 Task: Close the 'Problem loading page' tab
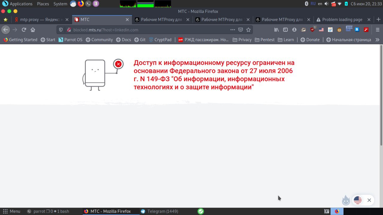[369, 19]
